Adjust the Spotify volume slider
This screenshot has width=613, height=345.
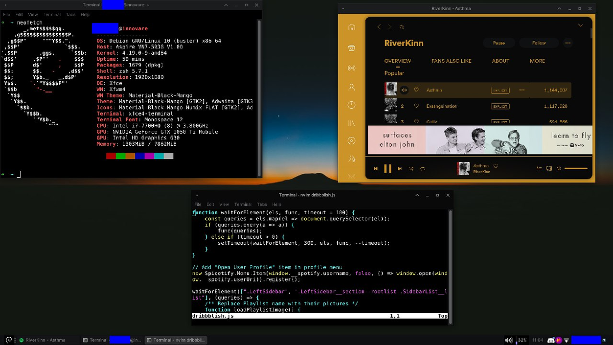pos(576,168)
